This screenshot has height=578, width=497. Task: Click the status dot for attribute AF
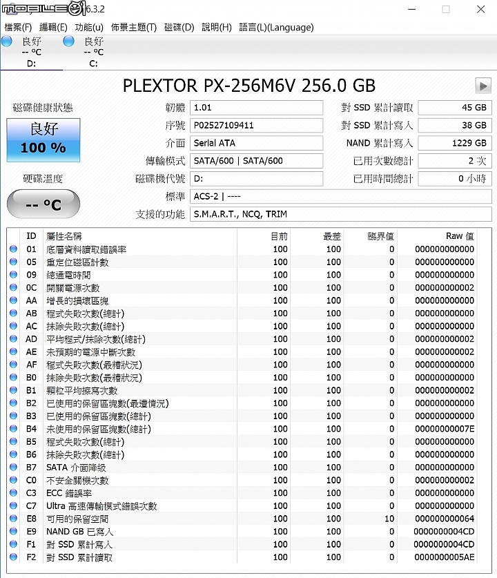pyautogui.click(x=14, y=364)
